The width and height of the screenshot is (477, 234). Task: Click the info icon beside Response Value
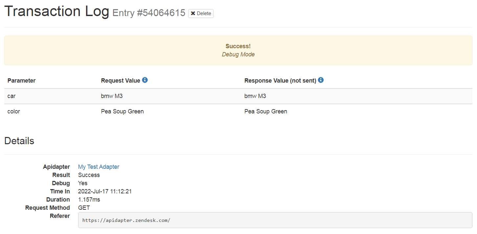coord(321,80)
